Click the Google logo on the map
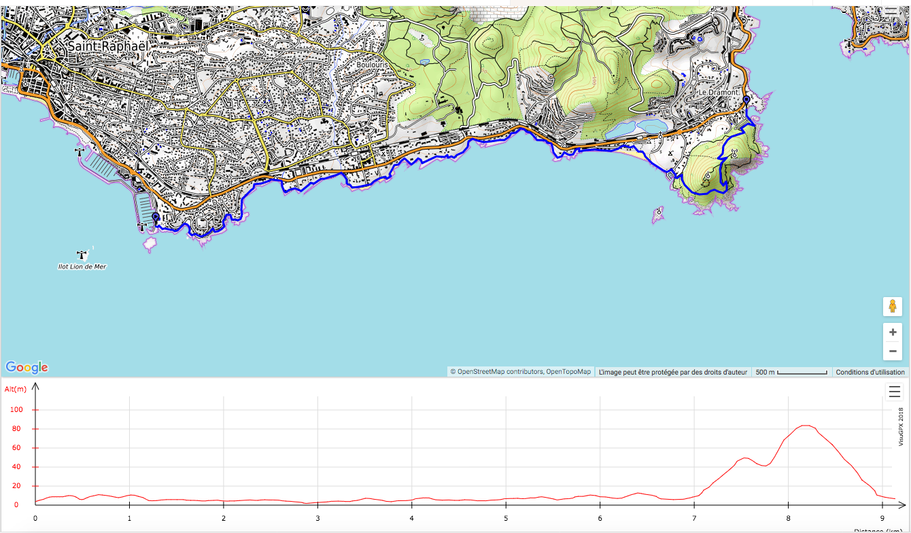The image size is (911, 533). coord(27,367)
